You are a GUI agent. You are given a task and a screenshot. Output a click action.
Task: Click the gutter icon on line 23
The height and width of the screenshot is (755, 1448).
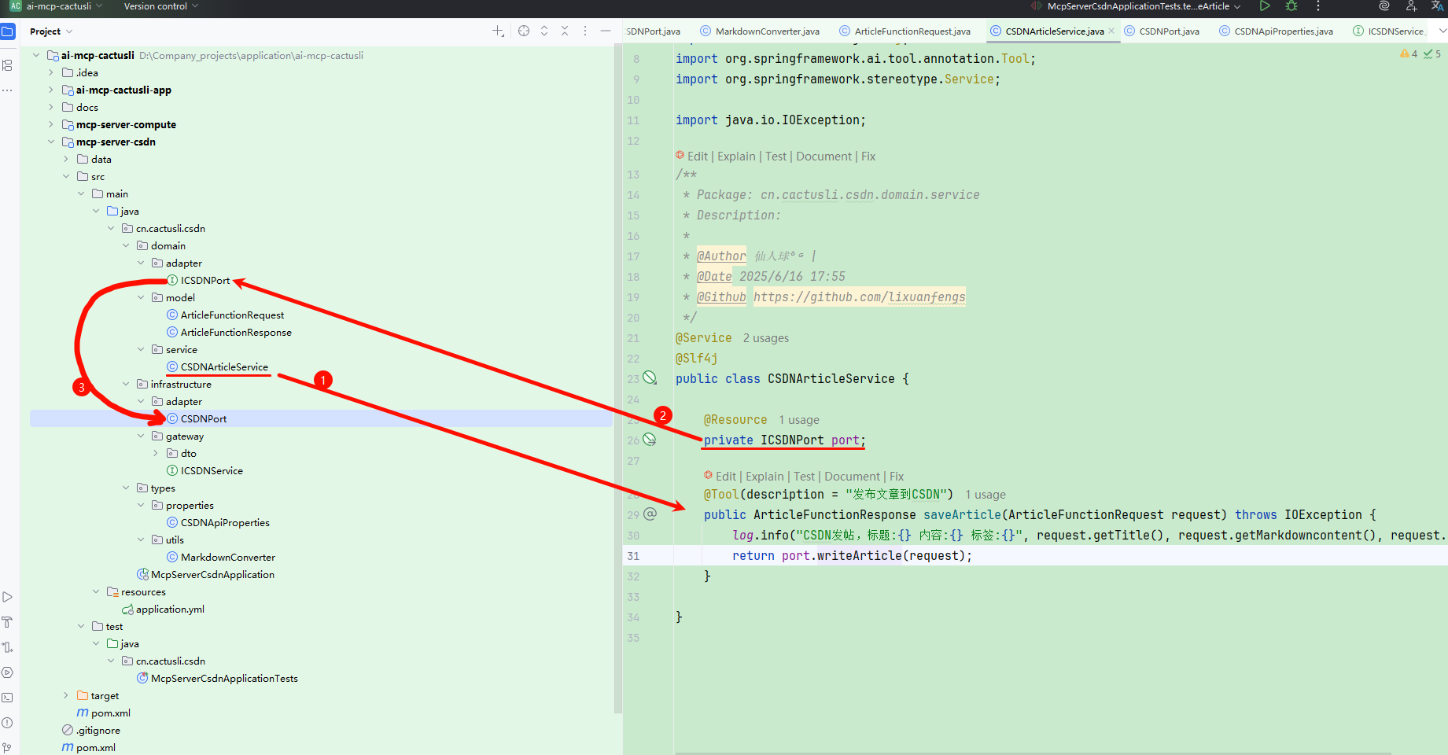(x=650, y=378)
